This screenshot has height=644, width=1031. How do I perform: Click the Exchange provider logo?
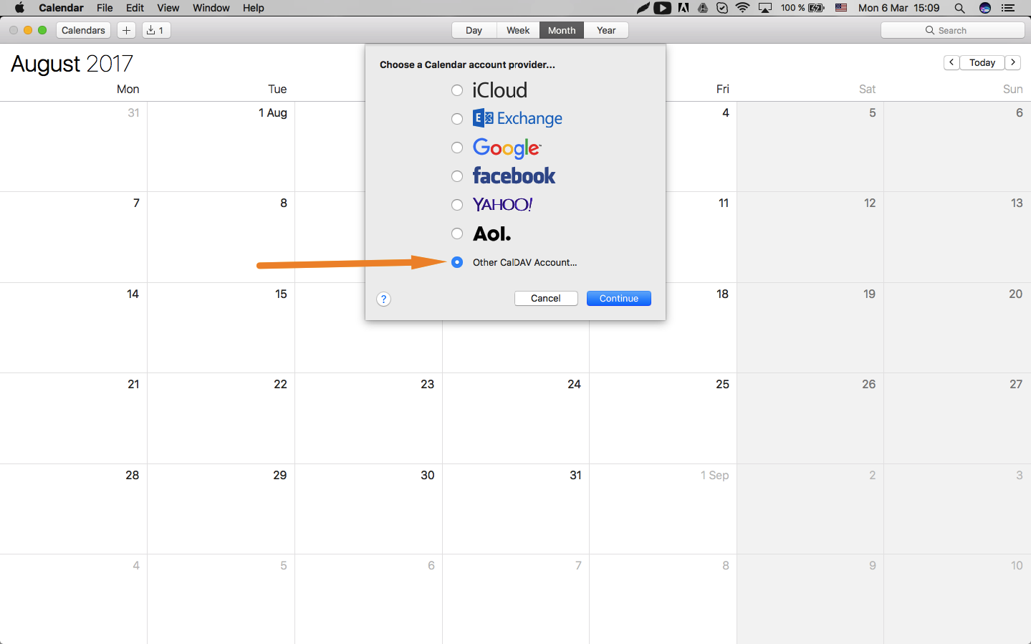coord(517,118)
